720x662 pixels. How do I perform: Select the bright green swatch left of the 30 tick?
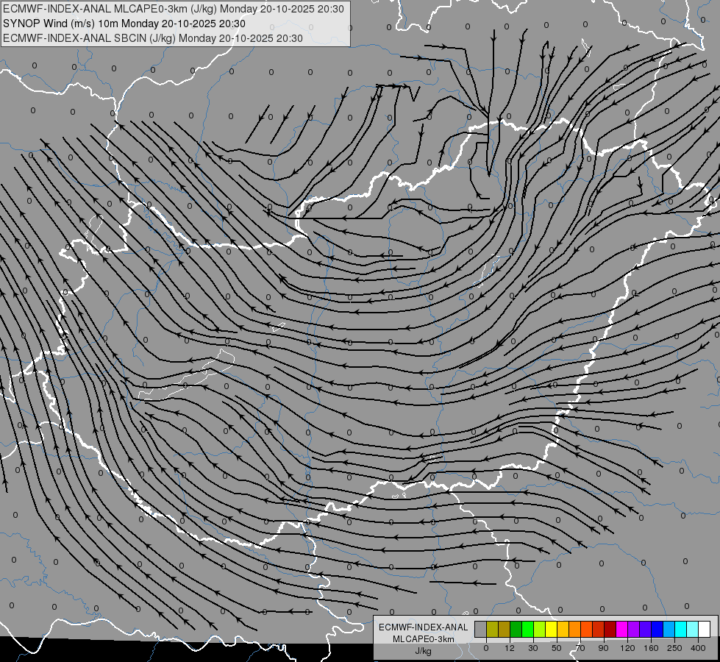(x=527, y=629)
